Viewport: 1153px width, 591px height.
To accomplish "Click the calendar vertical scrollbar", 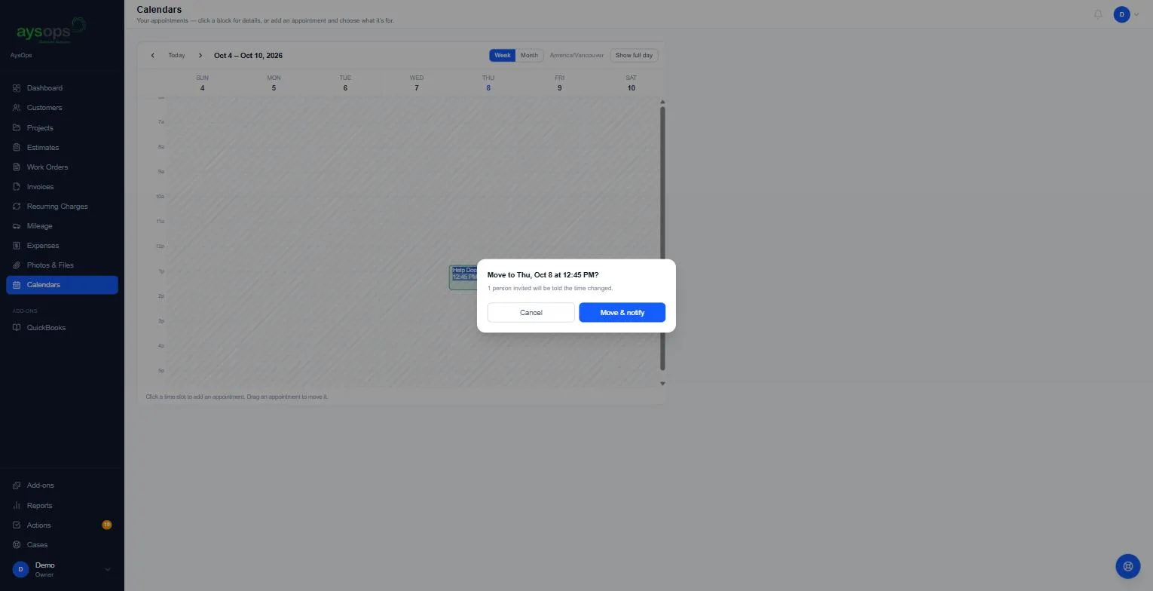I will 662,238.
